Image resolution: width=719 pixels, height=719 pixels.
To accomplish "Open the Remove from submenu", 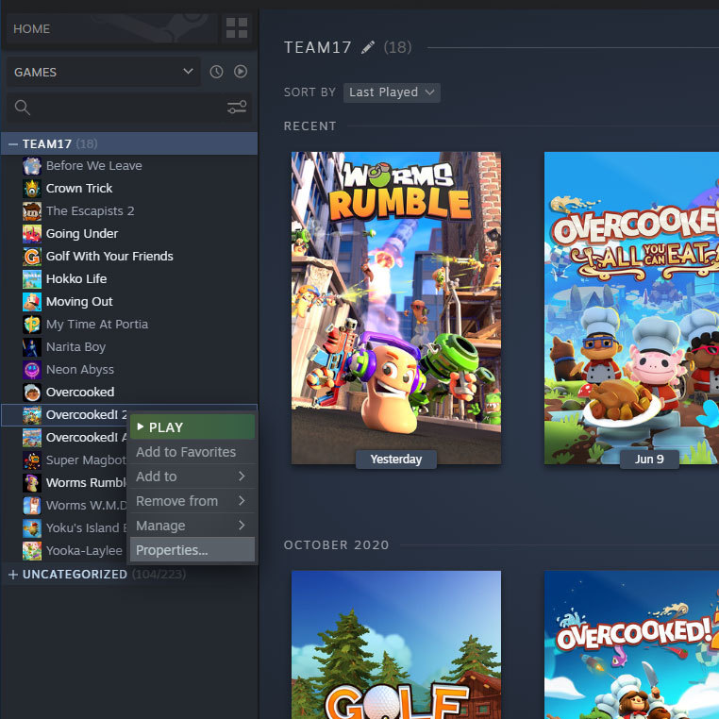I will (x=192, y=501).
